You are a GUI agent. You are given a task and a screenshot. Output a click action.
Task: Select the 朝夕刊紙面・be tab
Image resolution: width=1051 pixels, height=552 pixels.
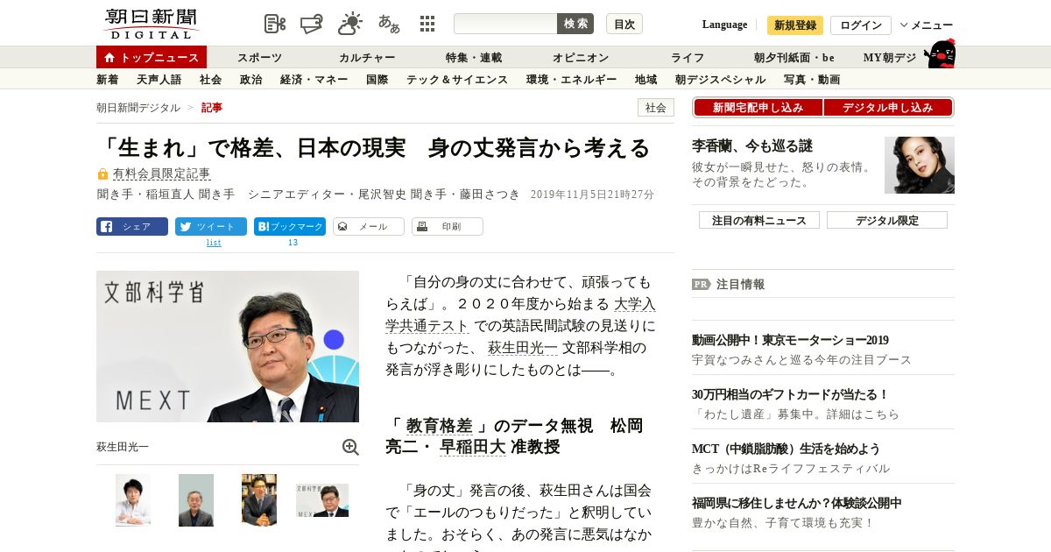tap(794, 58)
